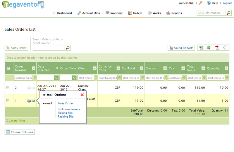The image size is (234, 152).
Task: Open Currency Code column menu arrow
Action: tap(118, 68)
